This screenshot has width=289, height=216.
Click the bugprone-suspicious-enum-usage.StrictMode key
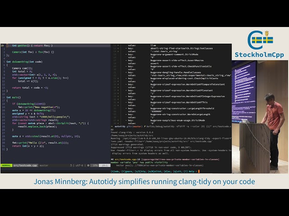177,120
